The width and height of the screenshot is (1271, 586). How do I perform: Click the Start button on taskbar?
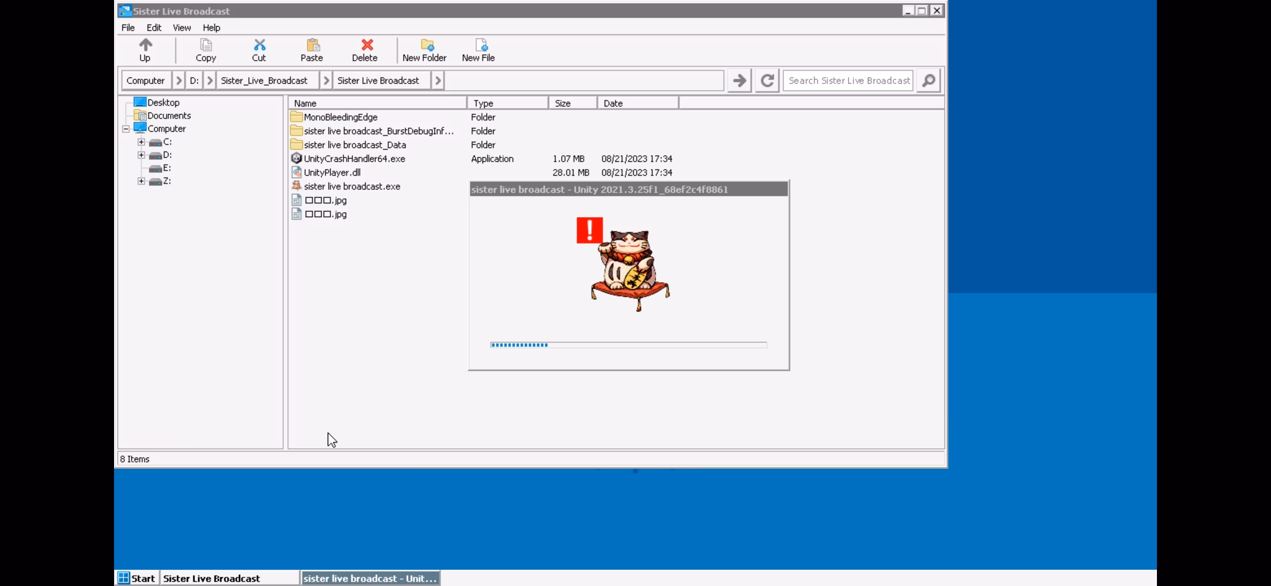[x=137, y=578]
